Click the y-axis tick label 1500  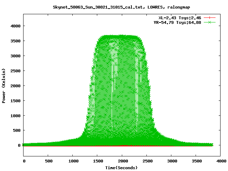[15, 101]
